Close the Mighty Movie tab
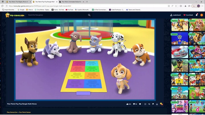 coord(30,2)
